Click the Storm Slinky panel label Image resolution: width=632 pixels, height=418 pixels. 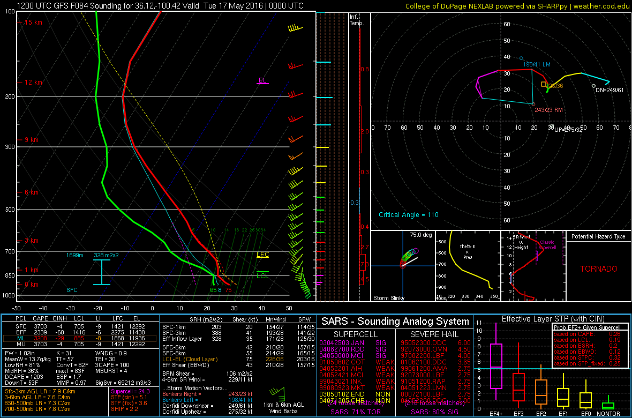pyautogui.click(x=389, y=298)
